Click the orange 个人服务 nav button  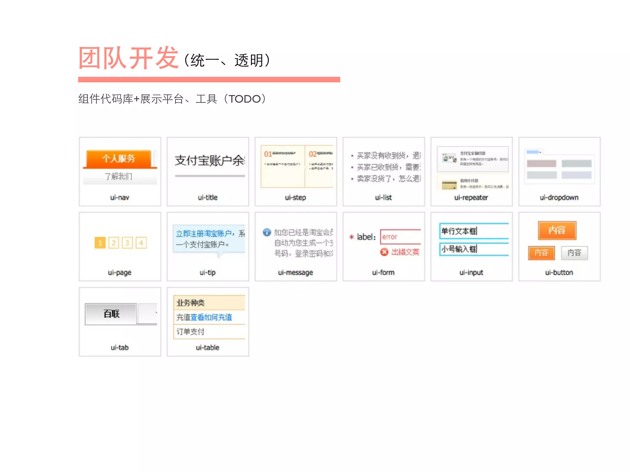119,159
